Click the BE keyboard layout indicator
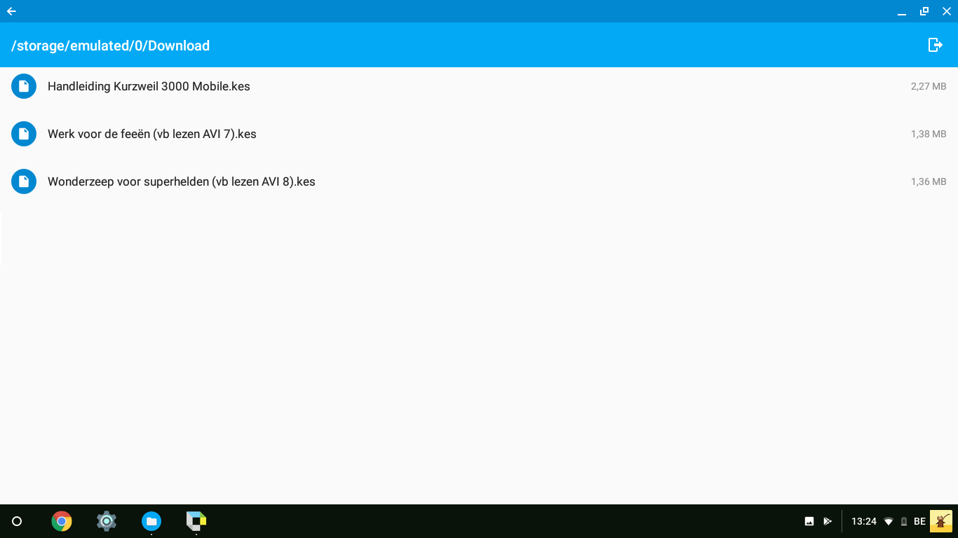Image resolution: width=958 pixels, height=538 pixels. click(x=919, y=521)
